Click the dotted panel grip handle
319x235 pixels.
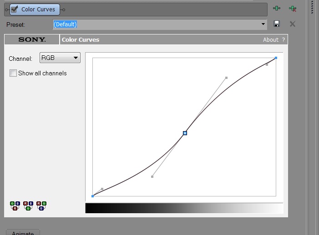pyautogui.click(x=312, y=7)
